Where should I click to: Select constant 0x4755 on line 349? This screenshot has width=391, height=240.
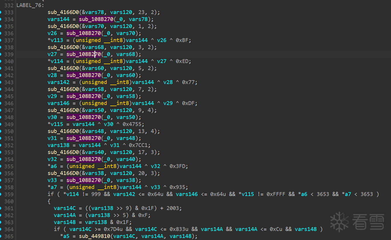click(x=132, y=124)
